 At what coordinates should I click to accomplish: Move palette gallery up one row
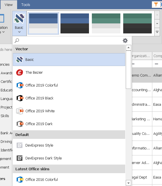[157, 15]
